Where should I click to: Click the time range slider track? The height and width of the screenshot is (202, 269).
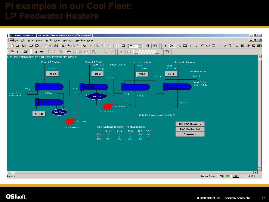146,52
